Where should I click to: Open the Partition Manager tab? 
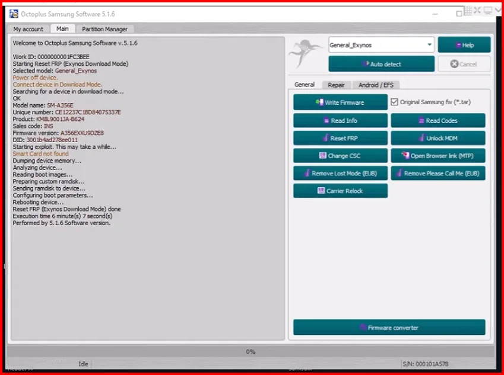pyautogui.click(x=105, y=29)
